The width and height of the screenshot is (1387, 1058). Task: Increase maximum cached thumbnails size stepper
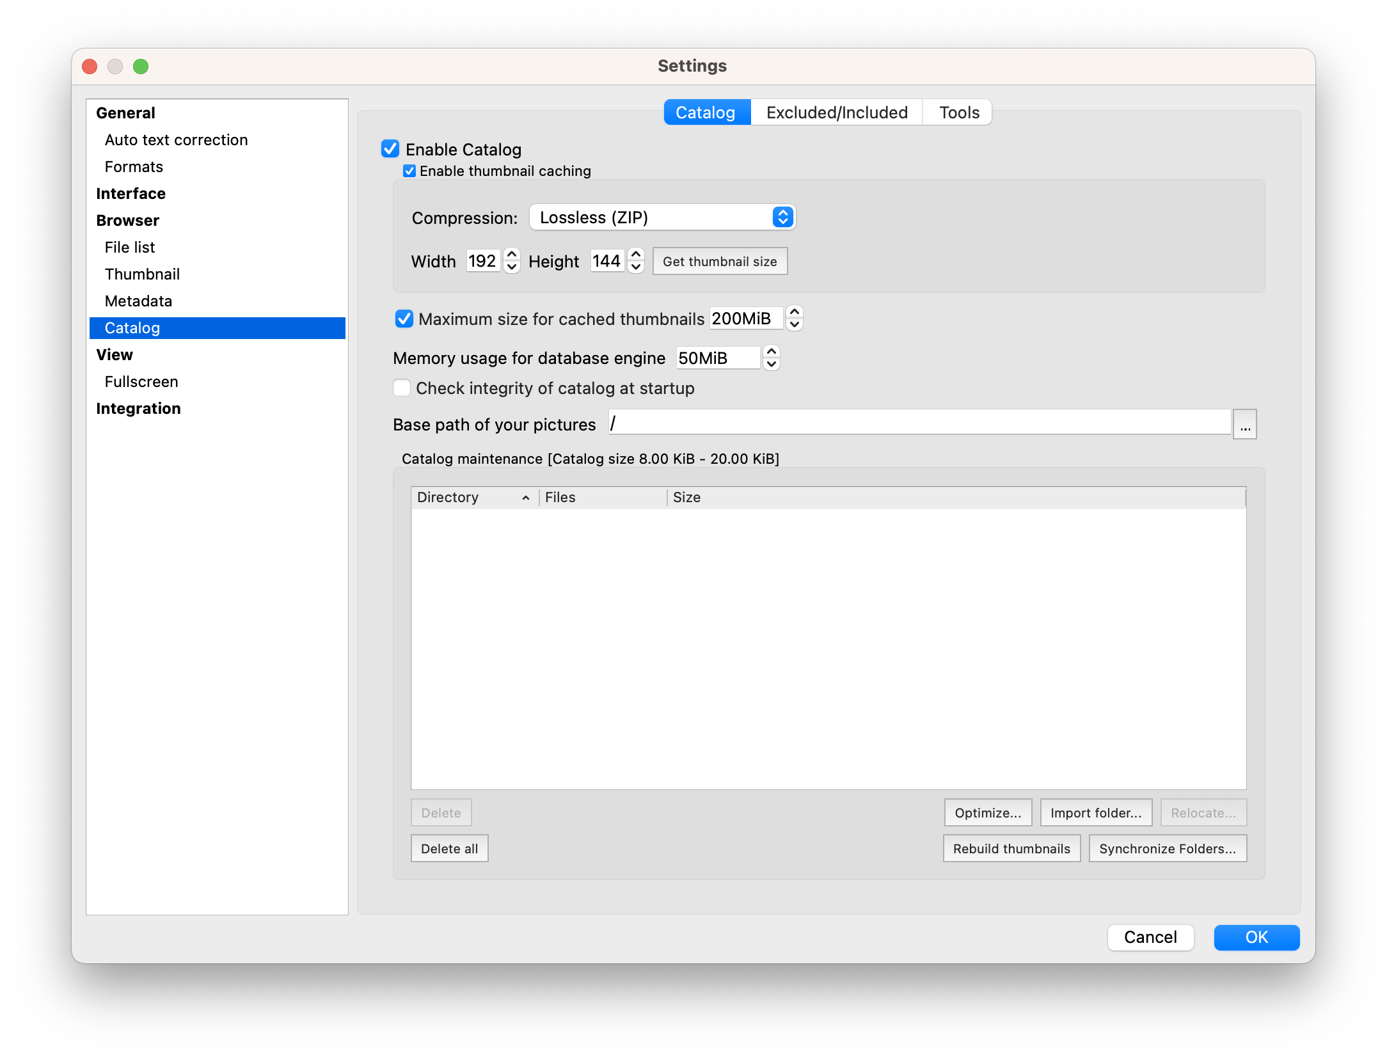[x=795, y=312]
